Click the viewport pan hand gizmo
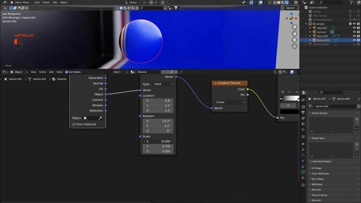 tap(294, 34)
